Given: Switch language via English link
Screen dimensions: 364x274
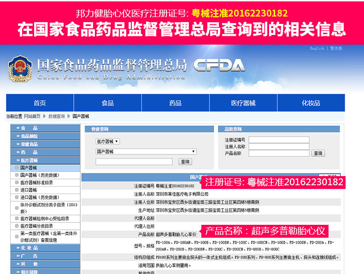Looking at the screenshot, I should (x=317, y=48).
